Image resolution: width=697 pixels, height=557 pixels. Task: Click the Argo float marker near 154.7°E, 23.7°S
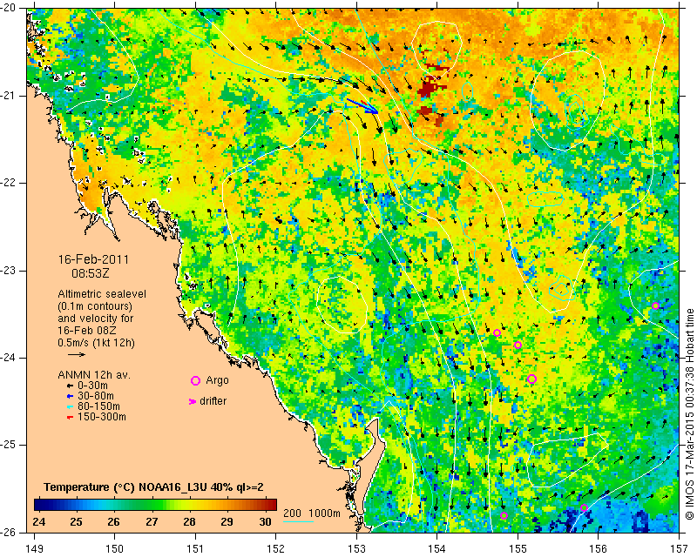pos(497,333)
